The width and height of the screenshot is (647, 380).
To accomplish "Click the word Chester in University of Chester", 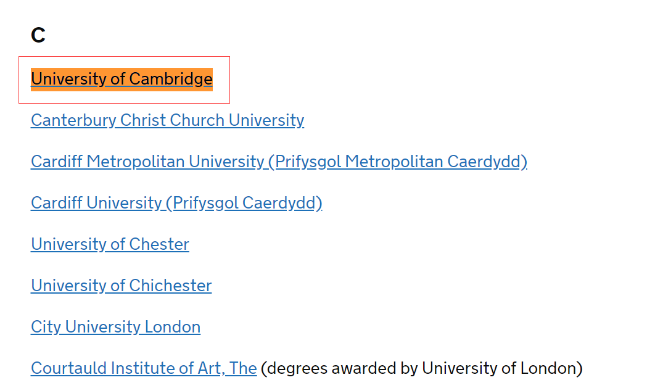I will click(159, 244).
